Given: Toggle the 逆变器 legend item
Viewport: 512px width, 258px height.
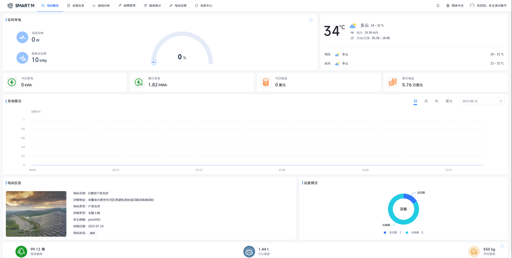Looking at the screenshot, I should [x=392, y=233].
